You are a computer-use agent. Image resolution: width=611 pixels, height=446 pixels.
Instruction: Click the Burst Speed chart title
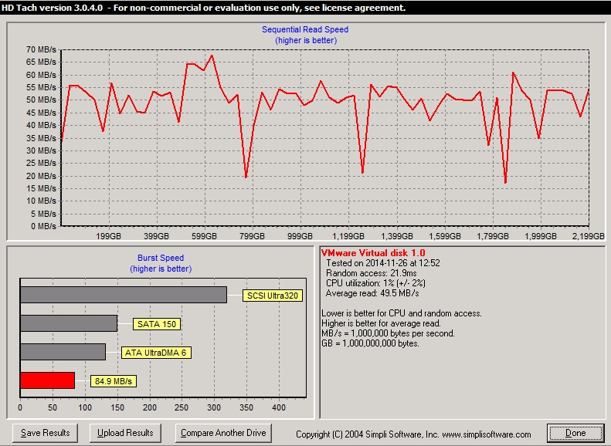point(161,258)
